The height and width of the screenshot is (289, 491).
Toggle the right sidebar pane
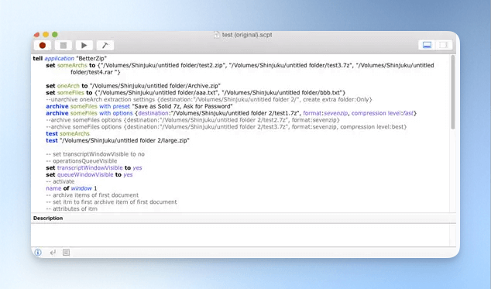444,45
